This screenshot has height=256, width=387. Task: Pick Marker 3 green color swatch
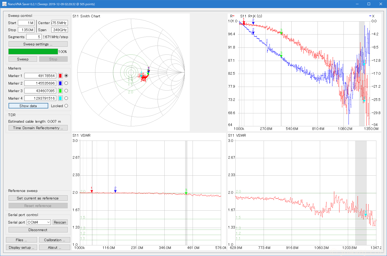pyautogui.click(x=60, y=91)
